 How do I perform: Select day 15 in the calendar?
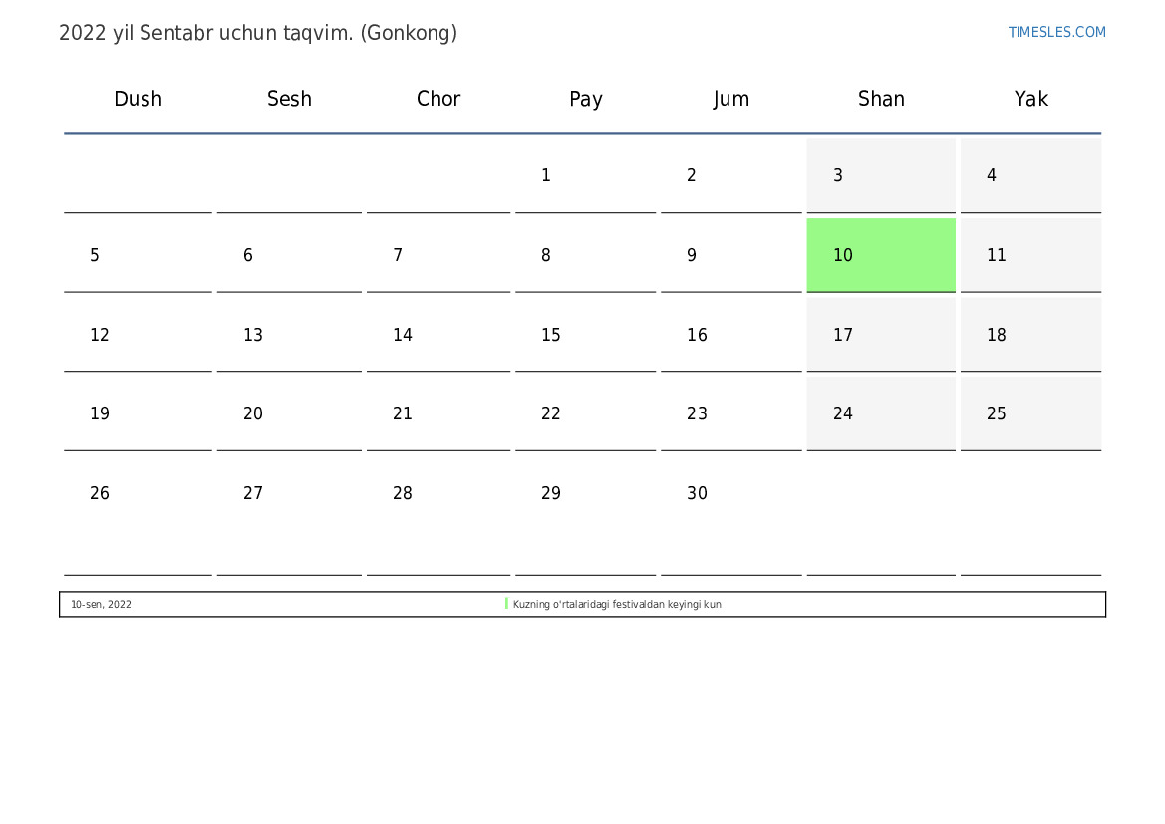coord(585,335)
